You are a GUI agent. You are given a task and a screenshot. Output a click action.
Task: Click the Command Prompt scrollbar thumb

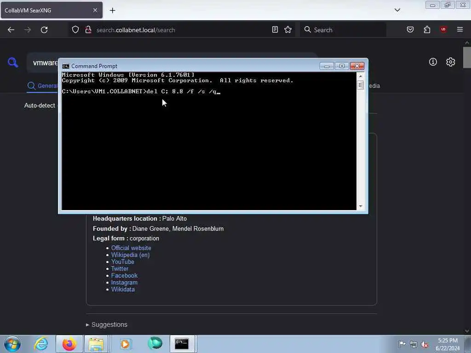(x=361, y=85)
